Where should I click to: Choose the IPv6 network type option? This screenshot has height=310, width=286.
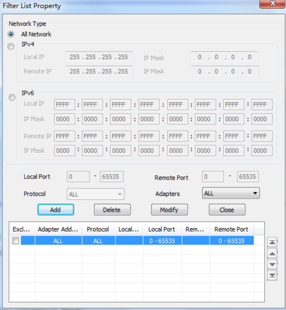coord(12,97)
